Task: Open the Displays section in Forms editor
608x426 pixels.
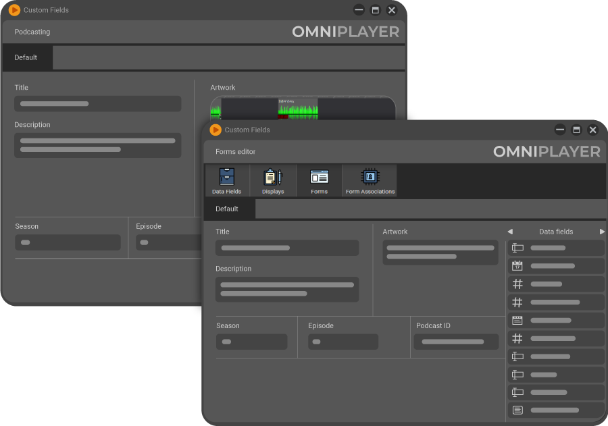Action: (x=273, y=181)
